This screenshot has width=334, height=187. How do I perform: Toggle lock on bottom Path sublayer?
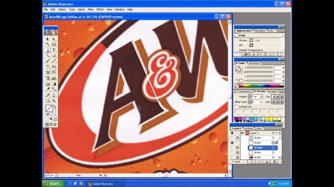(x=237, y=157)
